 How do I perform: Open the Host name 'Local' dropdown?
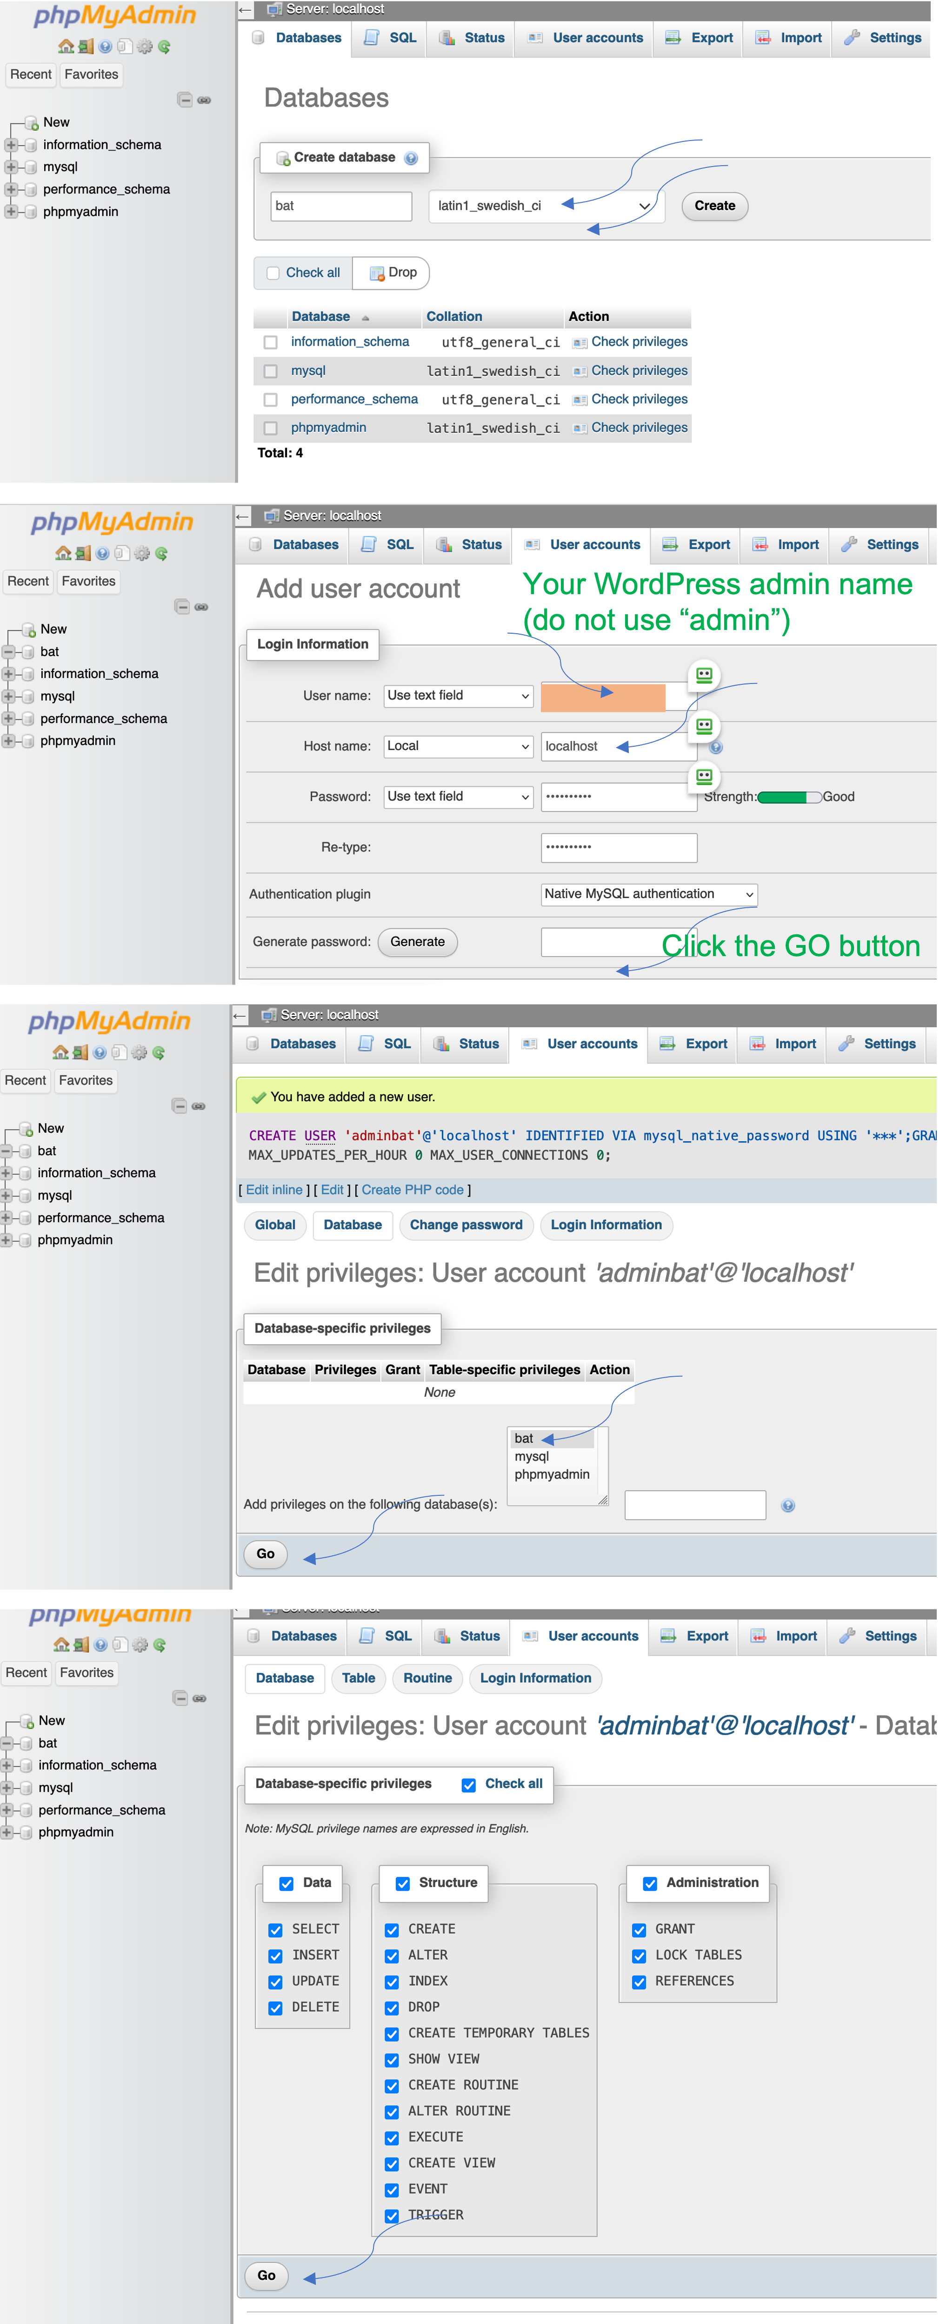(459, 746)
